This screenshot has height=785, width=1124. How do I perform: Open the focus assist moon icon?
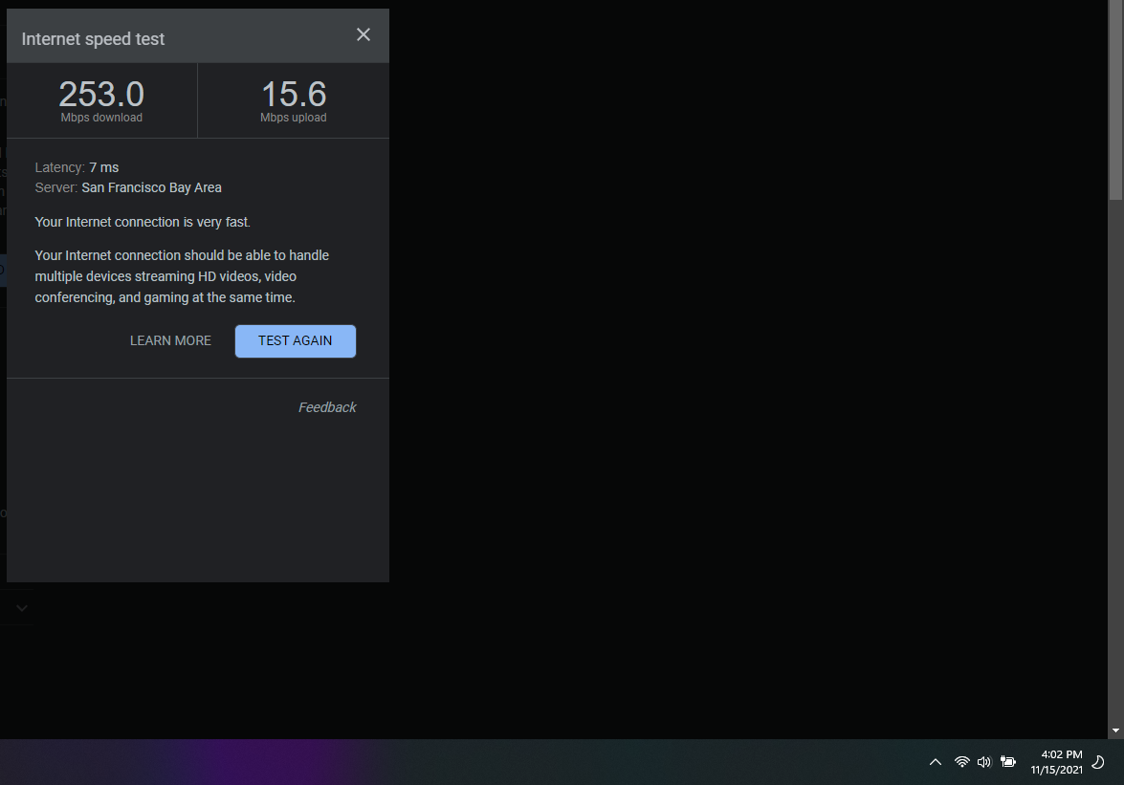click(x=1098, y=762)
